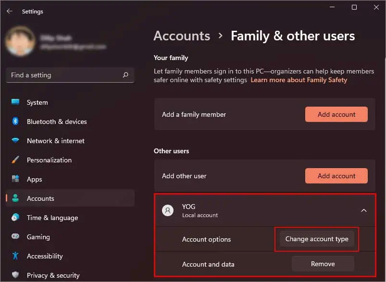Screen dimensions: 386x282
Task: Open Gaming settings from the sidebar
Action: tap(38, 237)
